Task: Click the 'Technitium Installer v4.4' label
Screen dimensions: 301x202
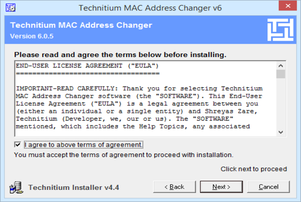Action: pyautogui.click(x=74, y=187)
